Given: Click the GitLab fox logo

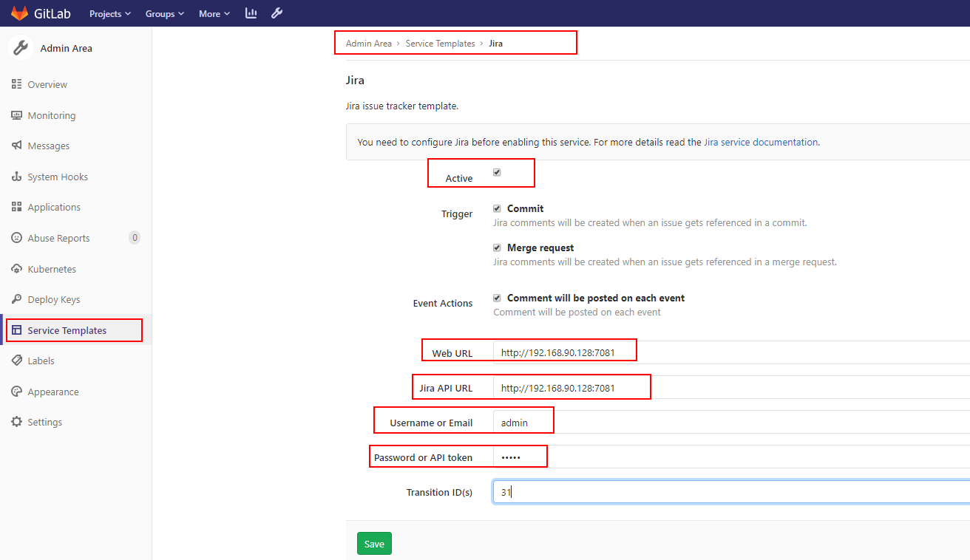Looking at the screenshot, I should click(x=19, y=13).
